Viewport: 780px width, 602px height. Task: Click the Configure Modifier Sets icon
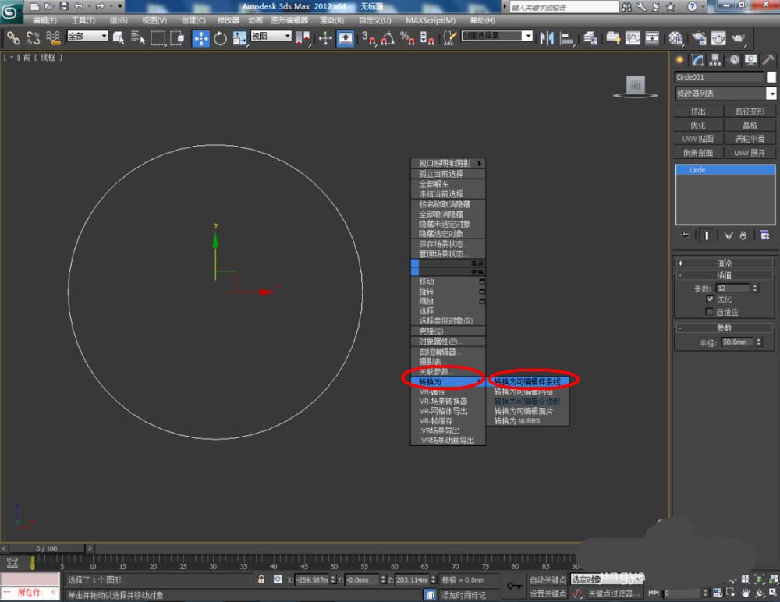pyautogui.click(x=764, y=235)
